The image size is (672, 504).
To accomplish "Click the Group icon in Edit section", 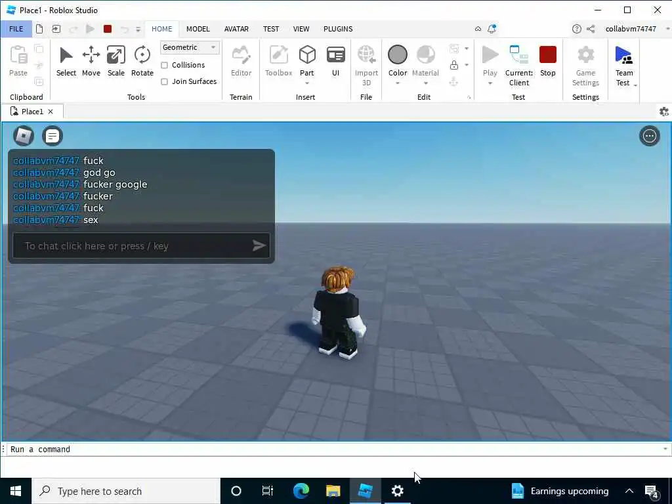I will tap(454, 49).
